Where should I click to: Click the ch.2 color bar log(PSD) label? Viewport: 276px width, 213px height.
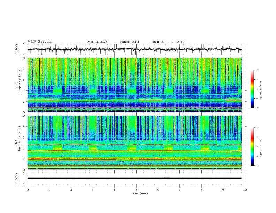tap(261, 148)
